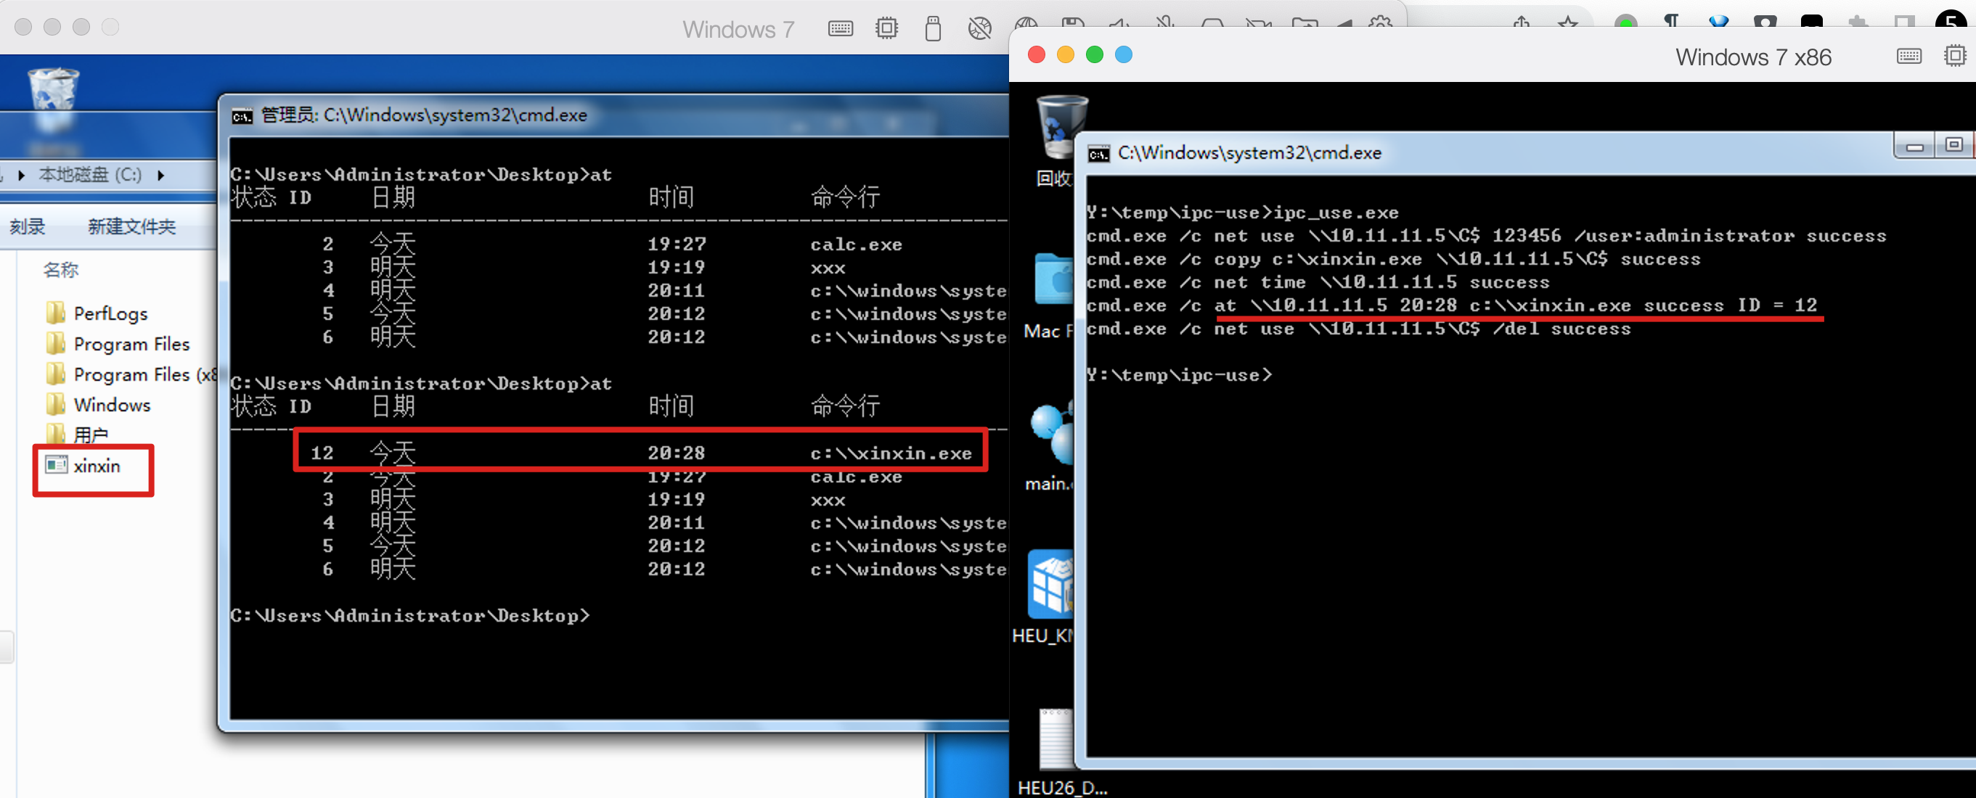Click the disabled network icon in Windows 7 toolbar

point(979,29)
